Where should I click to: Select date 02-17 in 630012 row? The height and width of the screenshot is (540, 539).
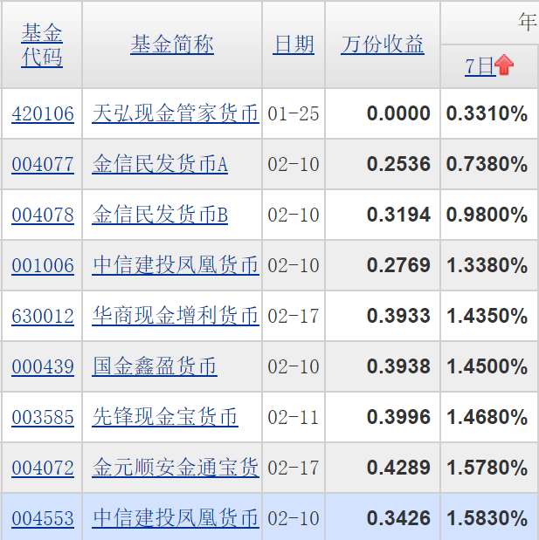294,316
